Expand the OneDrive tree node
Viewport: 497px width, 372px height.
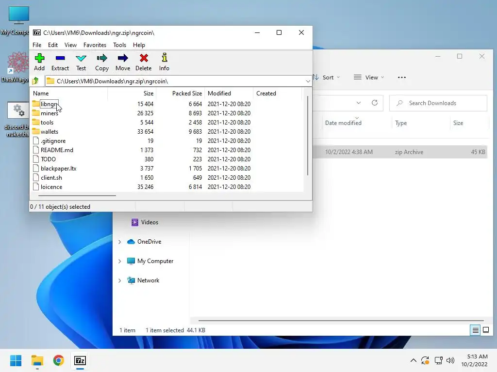[119, 242]
